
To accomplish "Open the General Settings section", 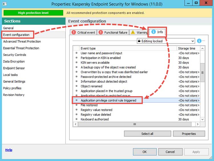I will (14, 82).
